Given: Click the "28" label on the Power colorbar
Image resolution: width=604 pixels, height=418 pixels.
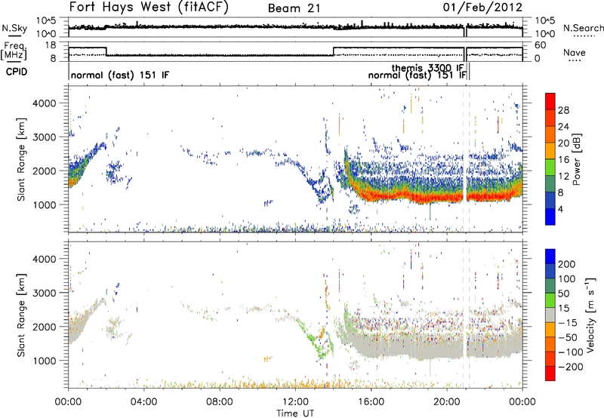Looking at the screenshot, I should click(563, 110).
